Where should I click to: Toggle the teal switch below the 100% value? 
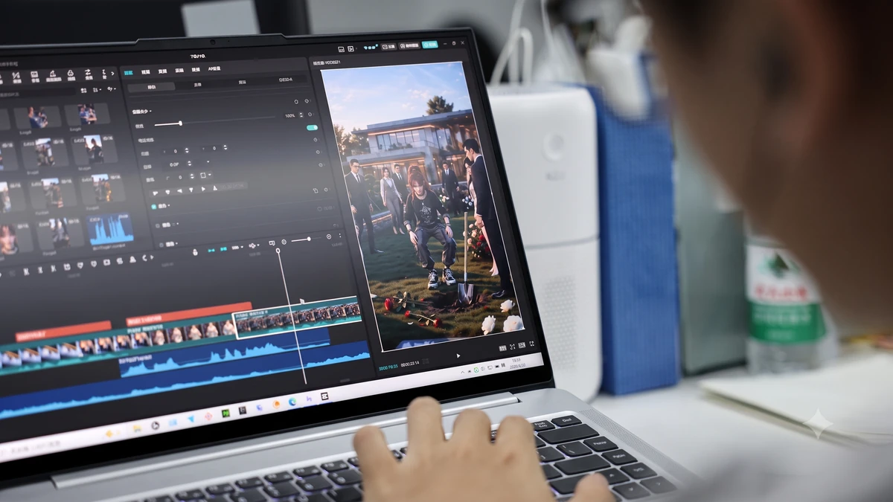[312, 128]
